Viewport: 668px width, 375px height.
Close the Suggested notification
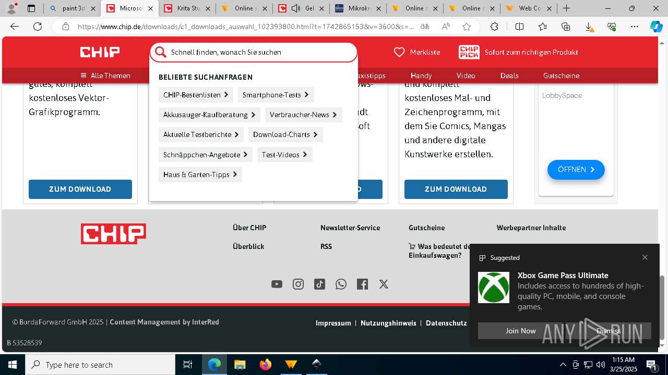tap(645, 257)
